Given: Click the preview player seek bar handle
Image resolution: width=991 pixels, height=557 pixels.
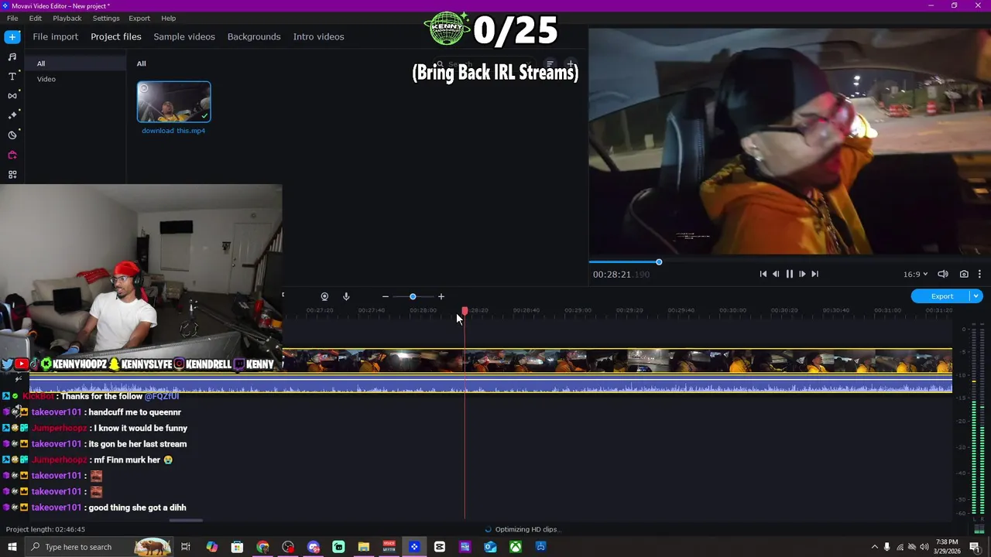Looking at the screenshot, I should coord(659,262).
